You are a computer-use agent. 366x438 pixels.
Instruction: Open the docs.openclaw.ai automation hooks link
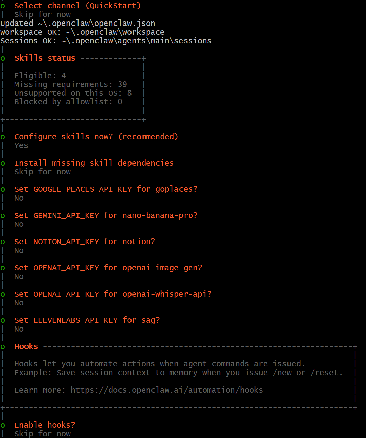(x=167, y=390)
